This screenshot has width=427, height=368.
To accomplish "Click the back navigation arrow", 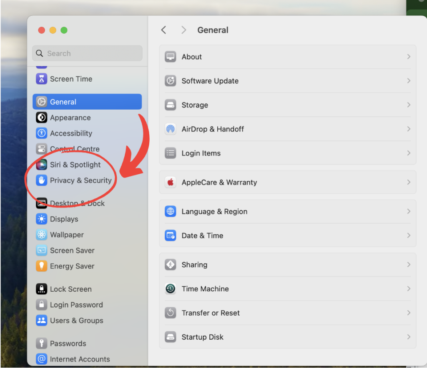I will 163,30.
